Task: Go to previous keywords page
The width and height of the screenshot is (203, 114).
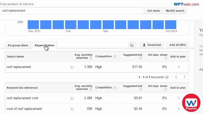Action: [176, 77]
